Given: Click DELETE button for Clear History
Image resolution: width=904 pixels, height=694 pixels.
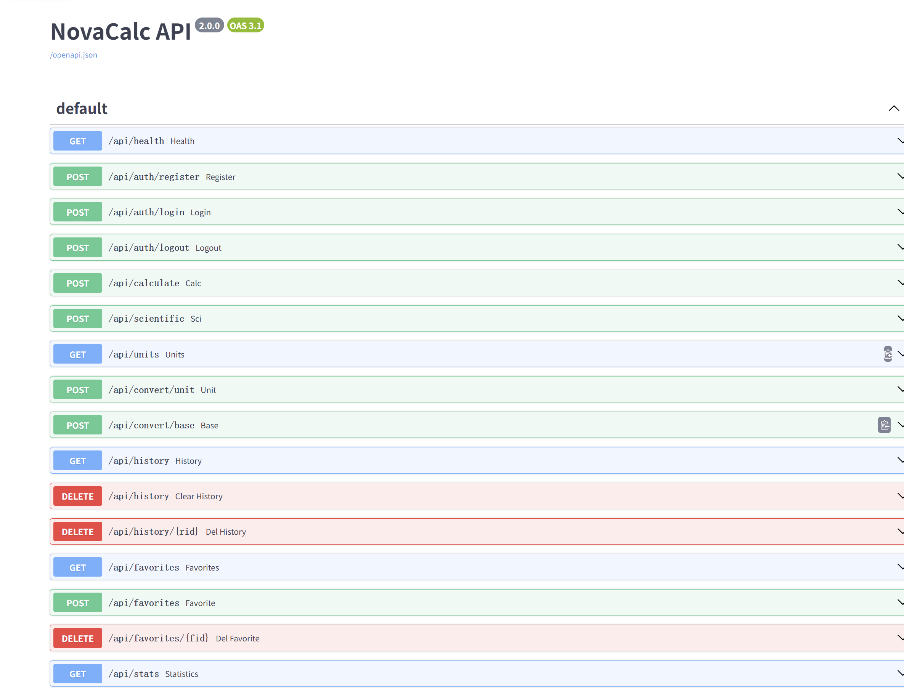Looking at the screenshot, I should 78,496.
